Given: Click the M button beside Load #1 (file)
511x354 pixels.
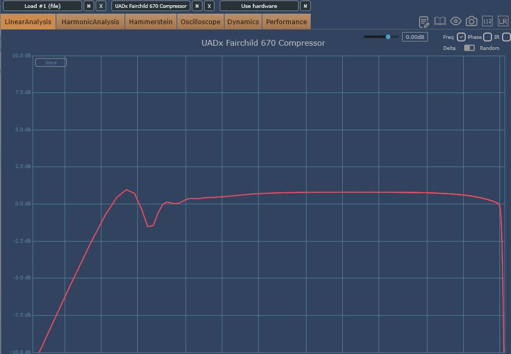Looking at the screenshot, I should tap(89, 6).
